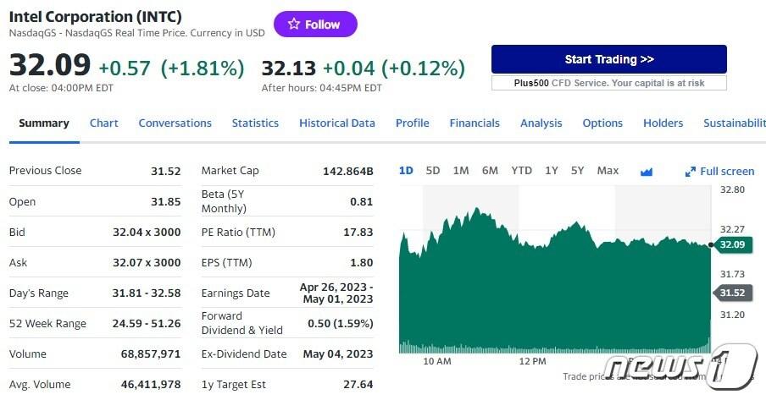Click the green intraday price chart area
Screen dimensions: 766x400
coord(551,296)
